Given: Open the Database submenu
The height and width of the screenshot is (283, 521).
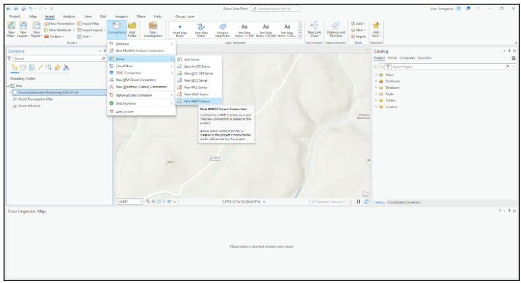Looking at the screenshot, I should [x=141, y=44].
